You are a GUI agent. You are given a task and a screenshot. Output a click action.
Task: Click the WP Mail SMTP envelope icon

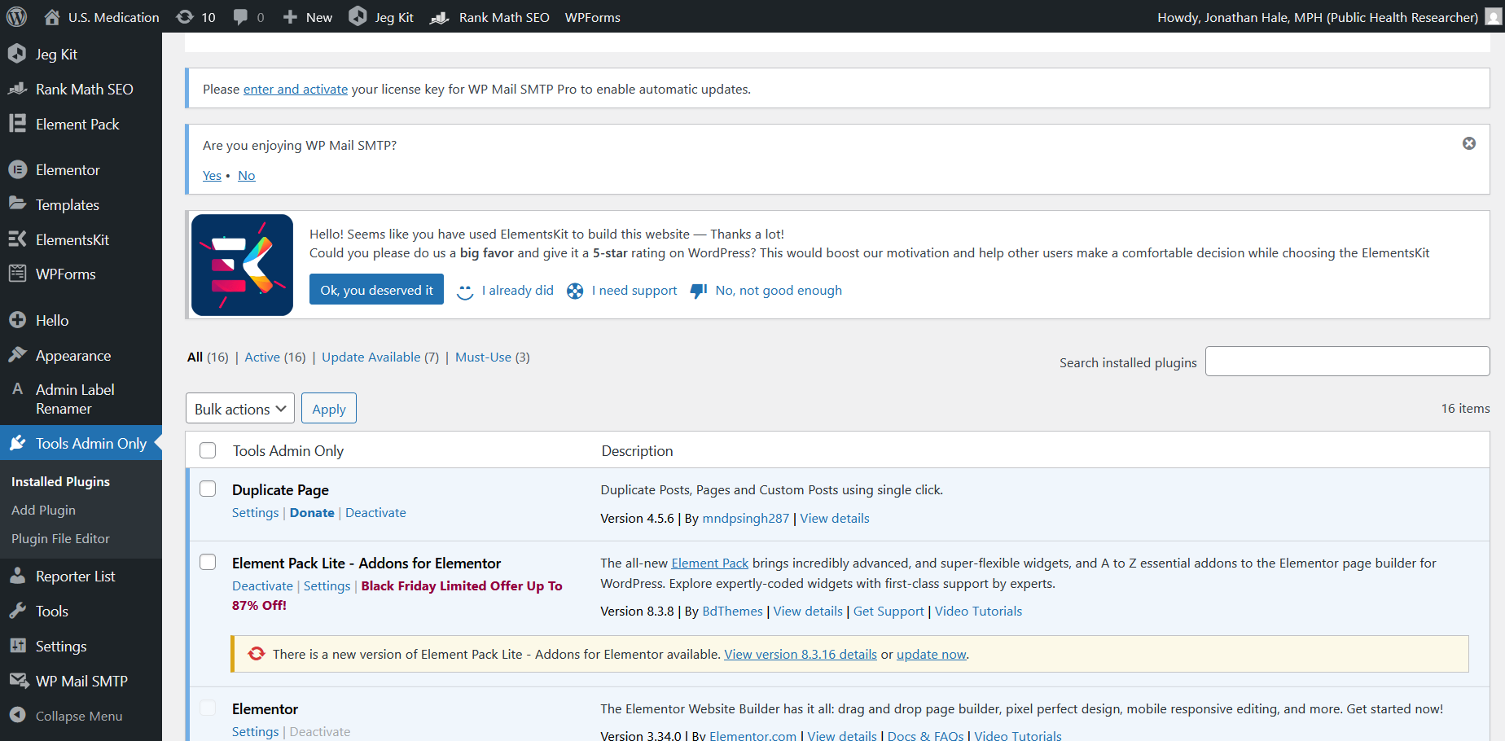18,681
